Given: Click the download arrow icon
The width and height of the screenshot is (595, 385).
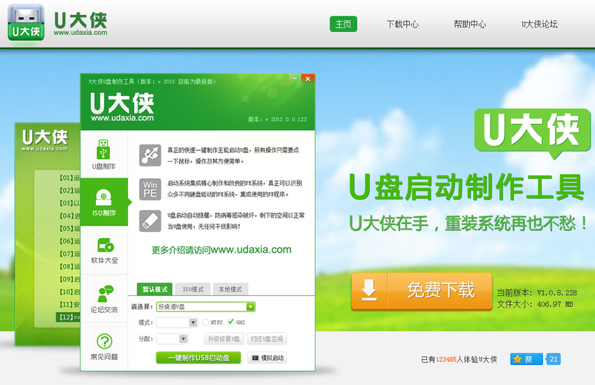Looking at the screenshot, I should (x=369, y=291).
